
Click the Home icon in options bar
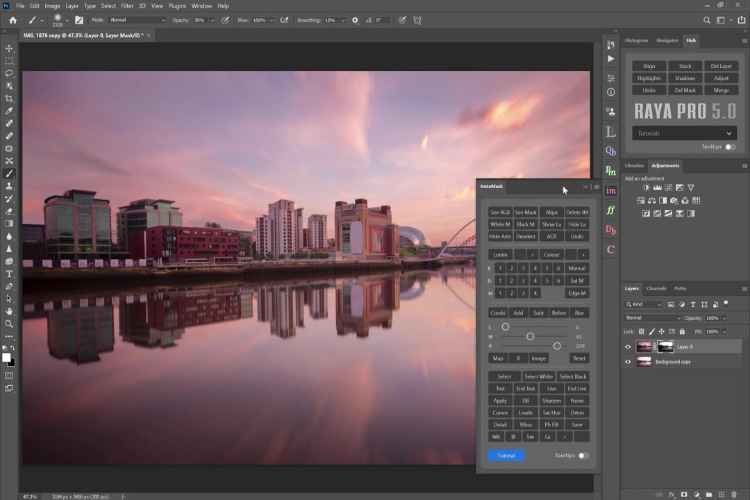[12, 20]
